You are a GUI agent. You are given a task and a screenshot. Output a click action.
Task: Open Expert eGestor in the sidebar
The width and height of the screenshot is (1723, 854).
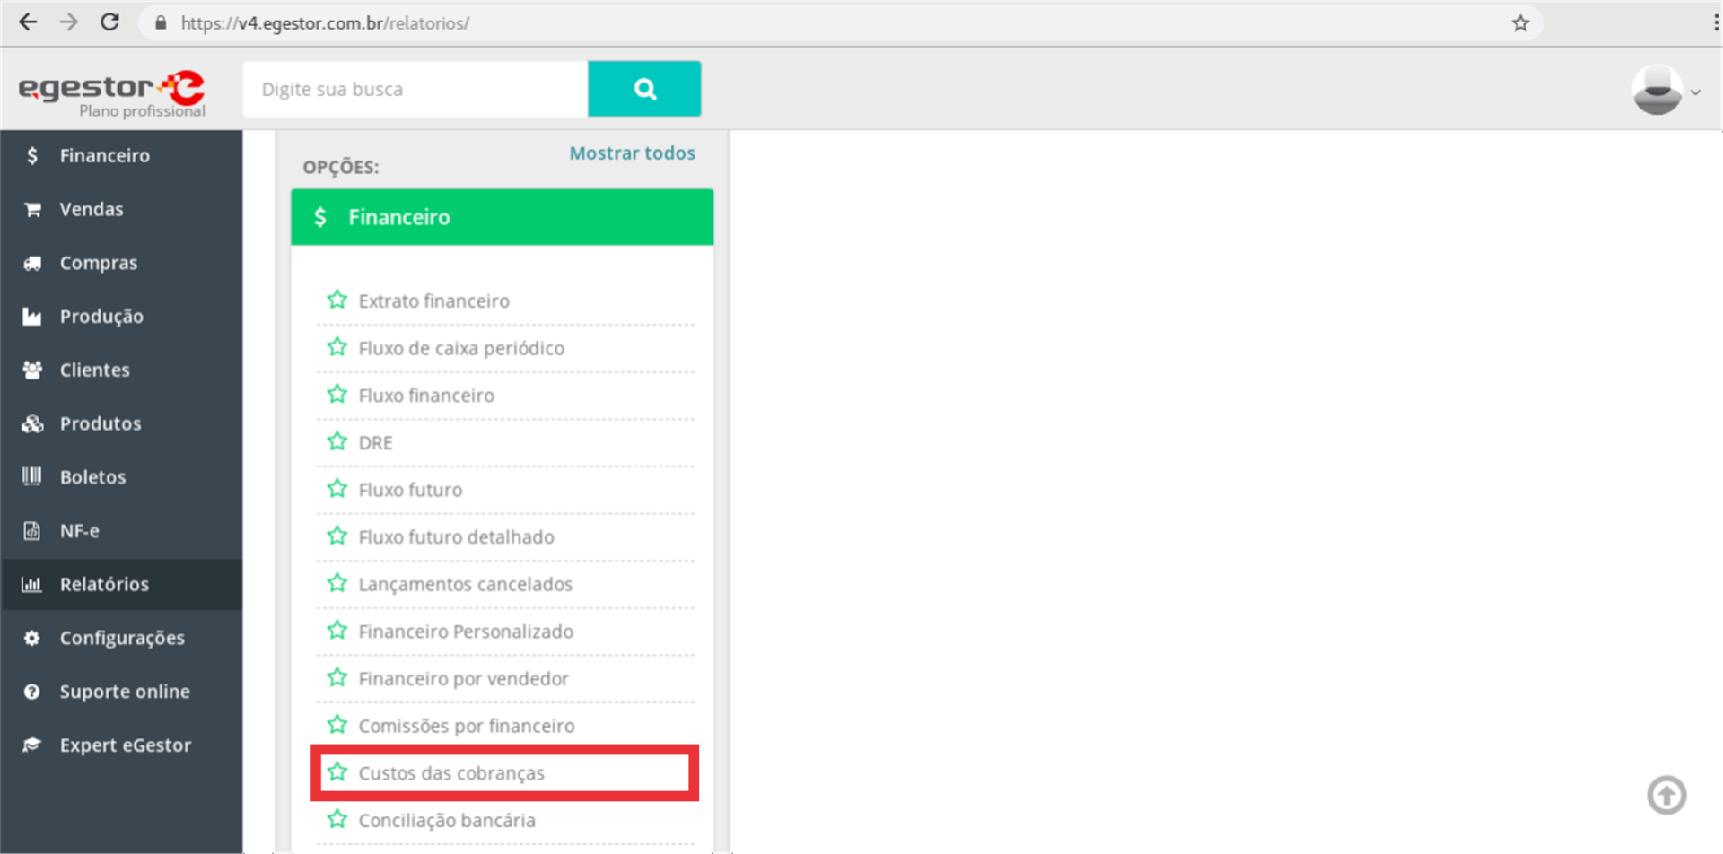coord(121,745)
